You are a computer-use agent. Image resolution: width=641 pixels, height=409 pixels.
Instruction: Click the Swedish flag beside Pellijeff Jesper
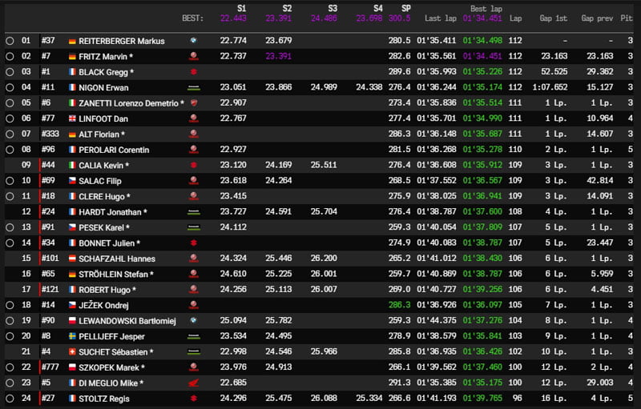tap(72, 336)
